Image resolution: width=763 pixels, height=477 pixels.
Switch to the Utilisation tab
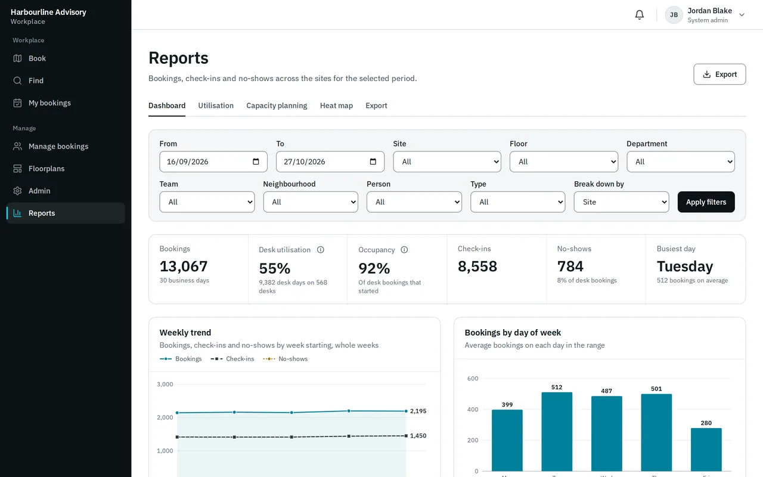click(x=216, y=106)
